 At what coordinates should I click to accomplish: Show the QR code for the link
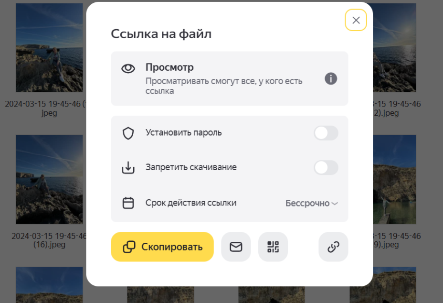point(273,247)
